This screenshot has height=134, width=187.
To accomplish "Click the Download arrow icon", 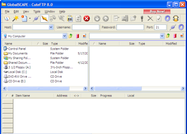I will click(x=97, y=19).
